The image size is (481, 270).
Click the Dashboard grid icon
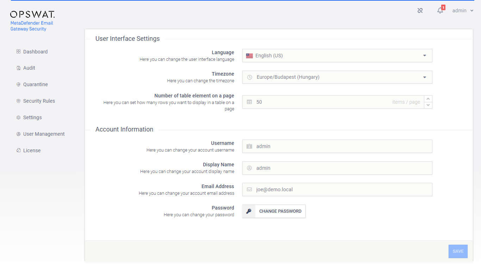pyautogui.click(x=18, y=52)
